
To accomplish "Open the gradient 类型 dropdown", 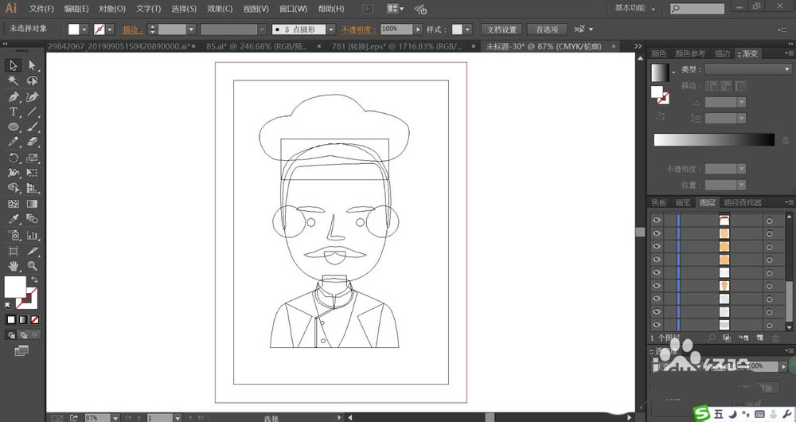I will click(x=748, y=69).
